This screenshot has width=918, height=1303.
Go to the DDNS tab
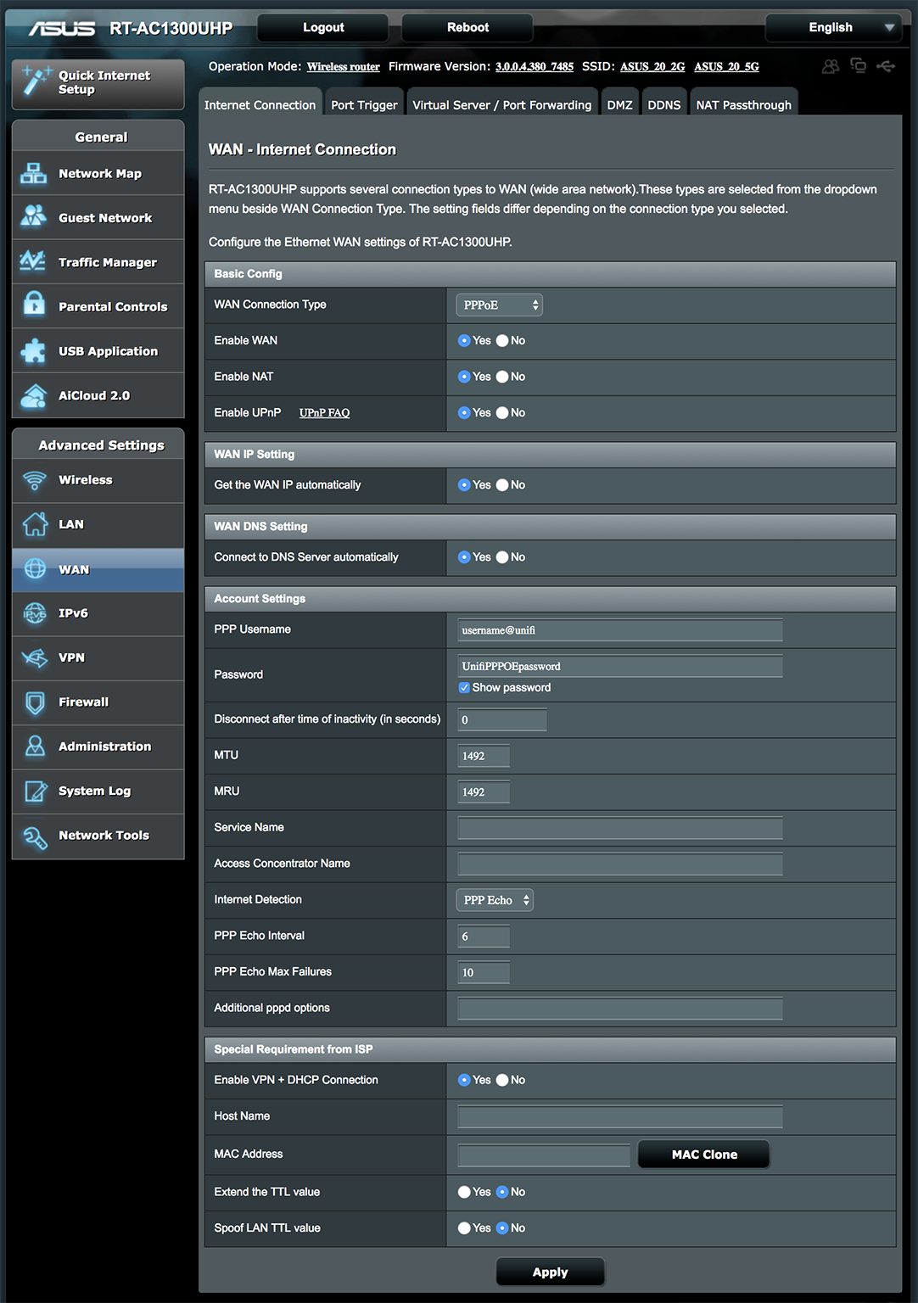[x=663, y=105]
